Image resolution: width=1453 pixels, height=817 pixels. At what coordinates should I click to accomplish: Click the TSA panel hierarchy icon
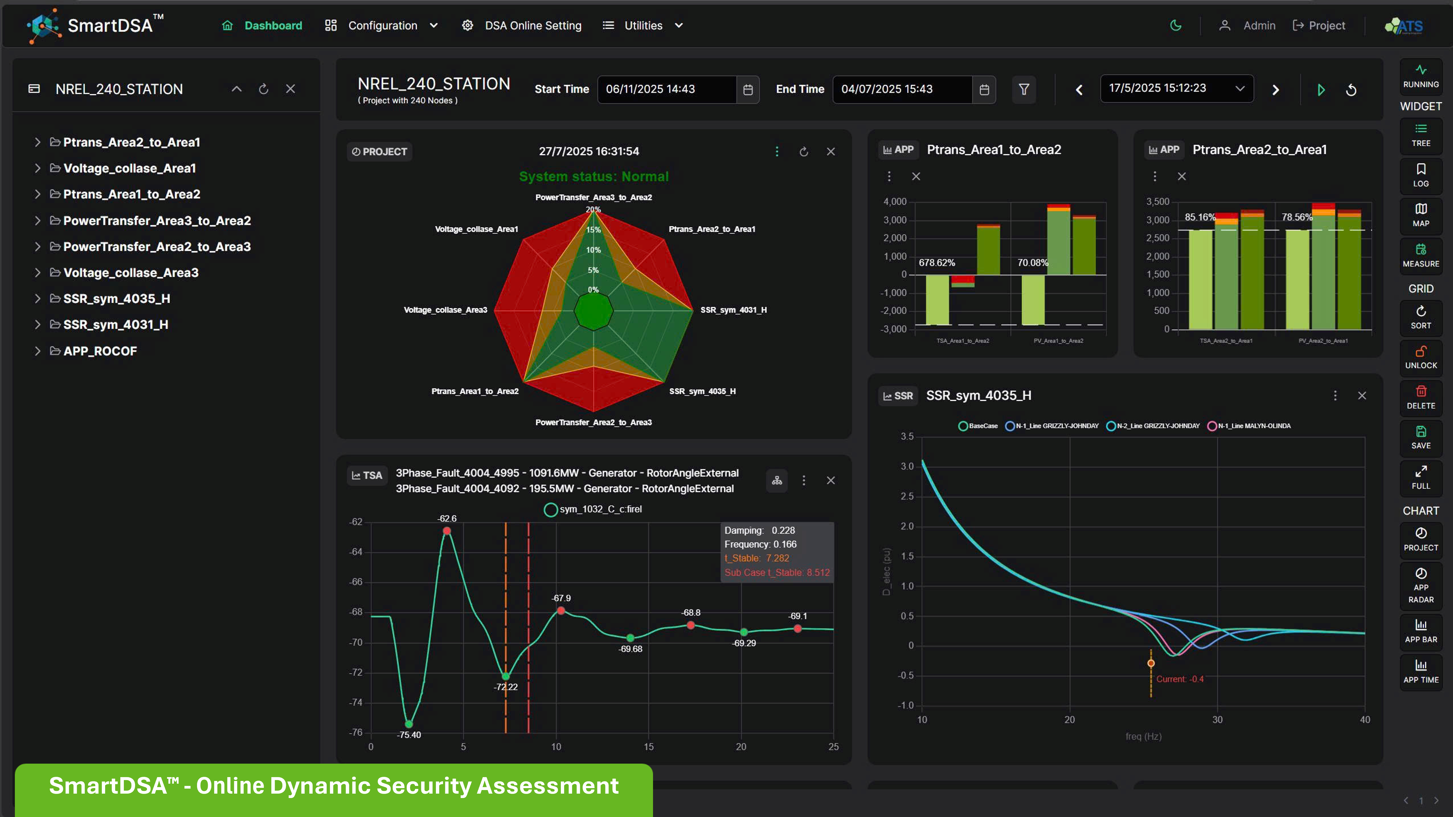point(777,480)
